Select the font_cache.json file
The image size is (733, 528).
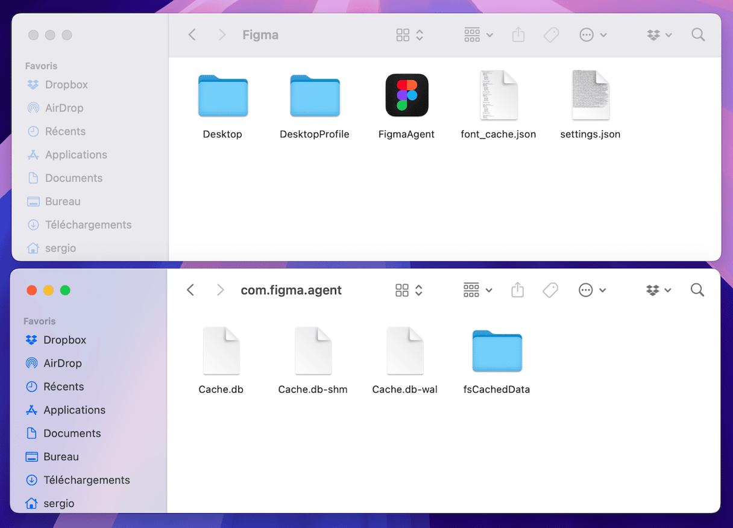coord(498,95)
